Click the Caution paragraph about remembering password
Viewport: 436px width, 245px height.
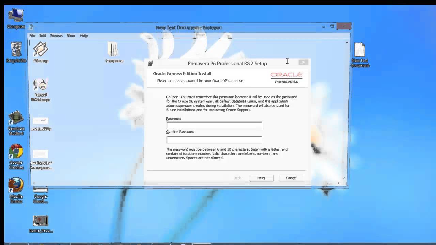click(x=232, y=103)
